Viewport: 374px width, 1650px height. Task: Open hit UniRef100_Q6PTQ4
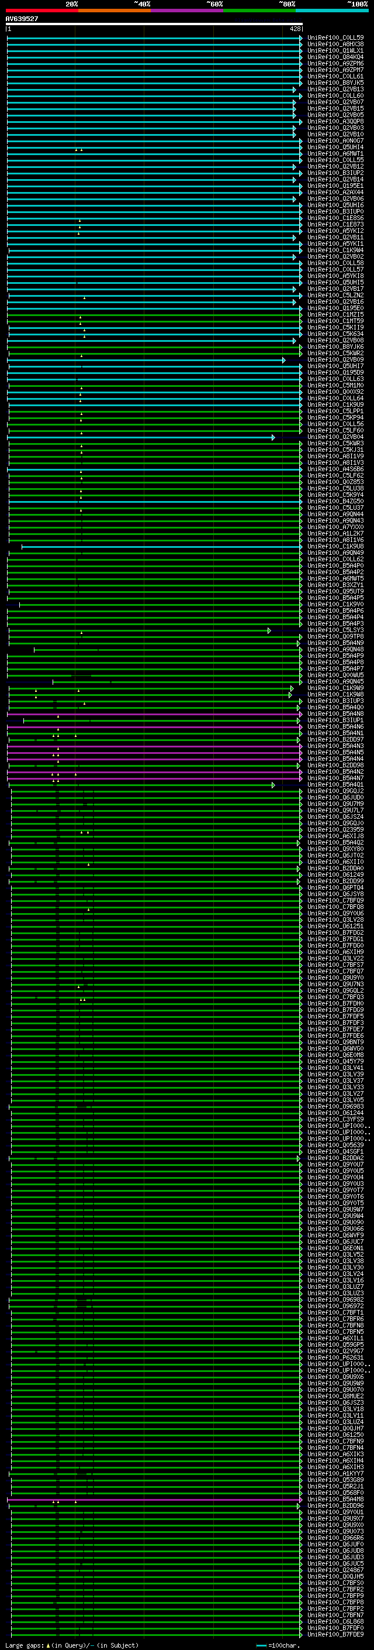coord(335,888)
